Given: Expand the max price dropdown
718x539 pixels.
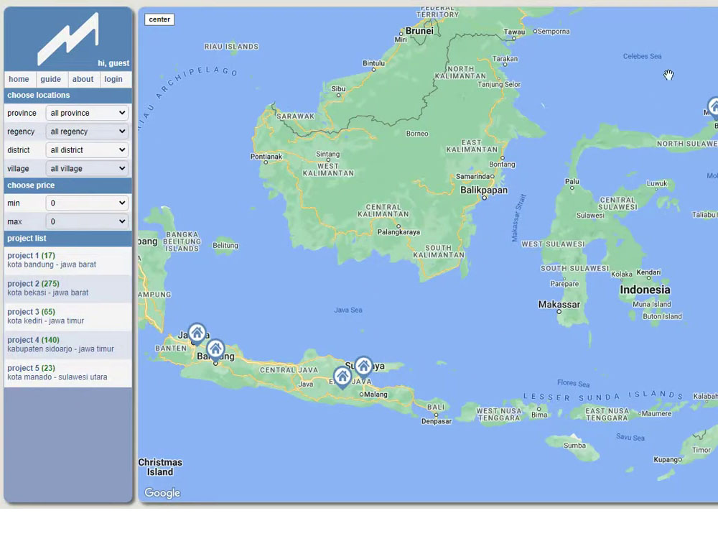Looking at the screenshot, I should pyautogui.click(x=88, y=221).
